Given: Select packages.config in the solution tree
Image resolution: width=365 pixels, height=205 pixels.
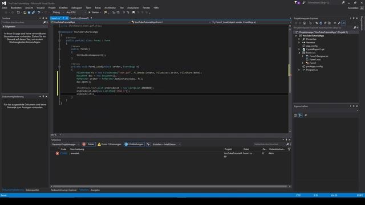Looking at the screenshot, I should click(x=314, y=67).
